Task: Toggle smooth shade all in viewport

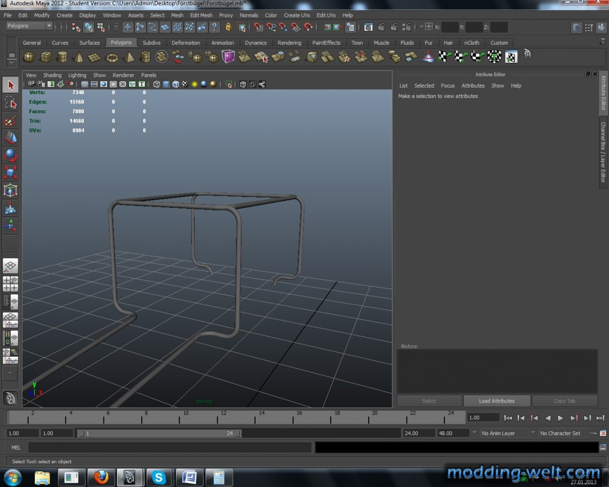Action: (x=166, y=84)
